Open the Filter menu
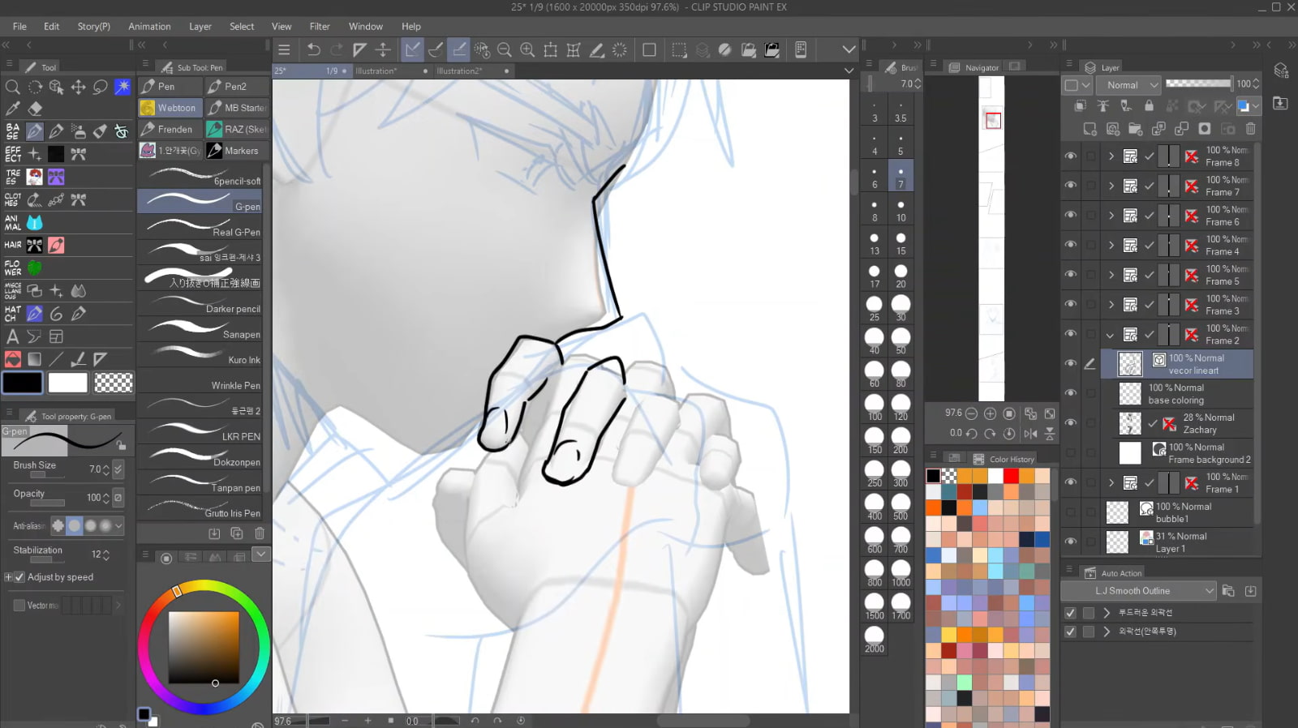 320,27
